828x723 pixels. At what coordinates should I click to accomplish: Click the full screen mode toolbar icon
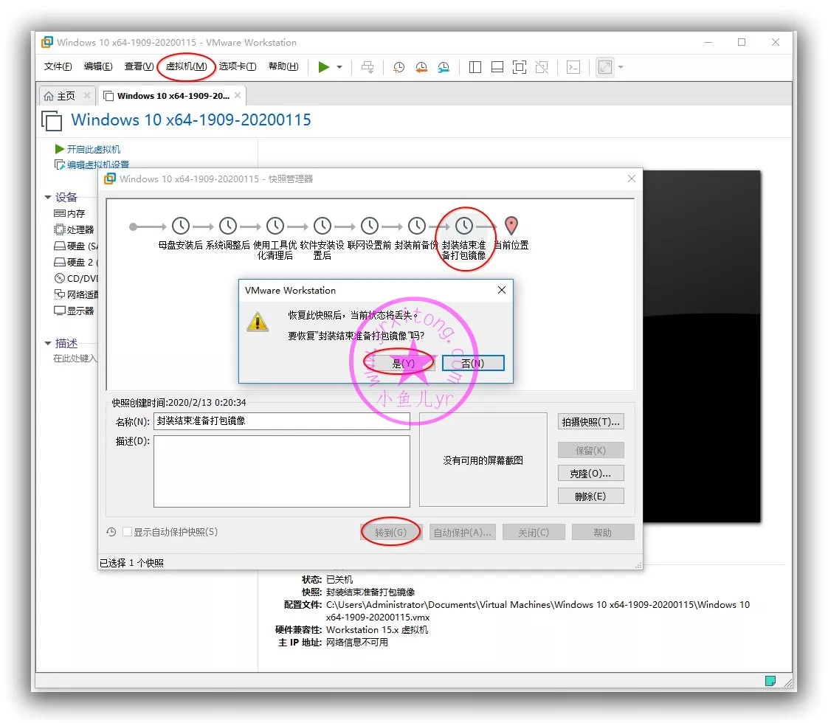pyautogui.click(x=520, y=67)
